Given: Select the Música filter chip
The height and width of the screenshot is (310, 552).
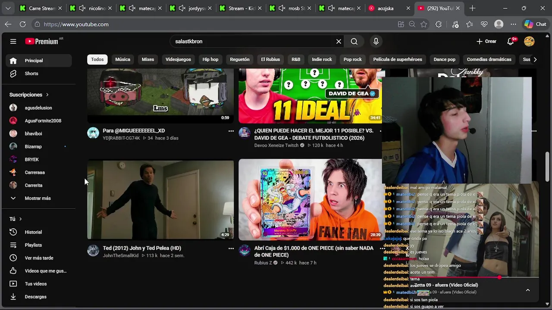Looking at the screenshot, I should pyautogui.click(x=122, y=59).
